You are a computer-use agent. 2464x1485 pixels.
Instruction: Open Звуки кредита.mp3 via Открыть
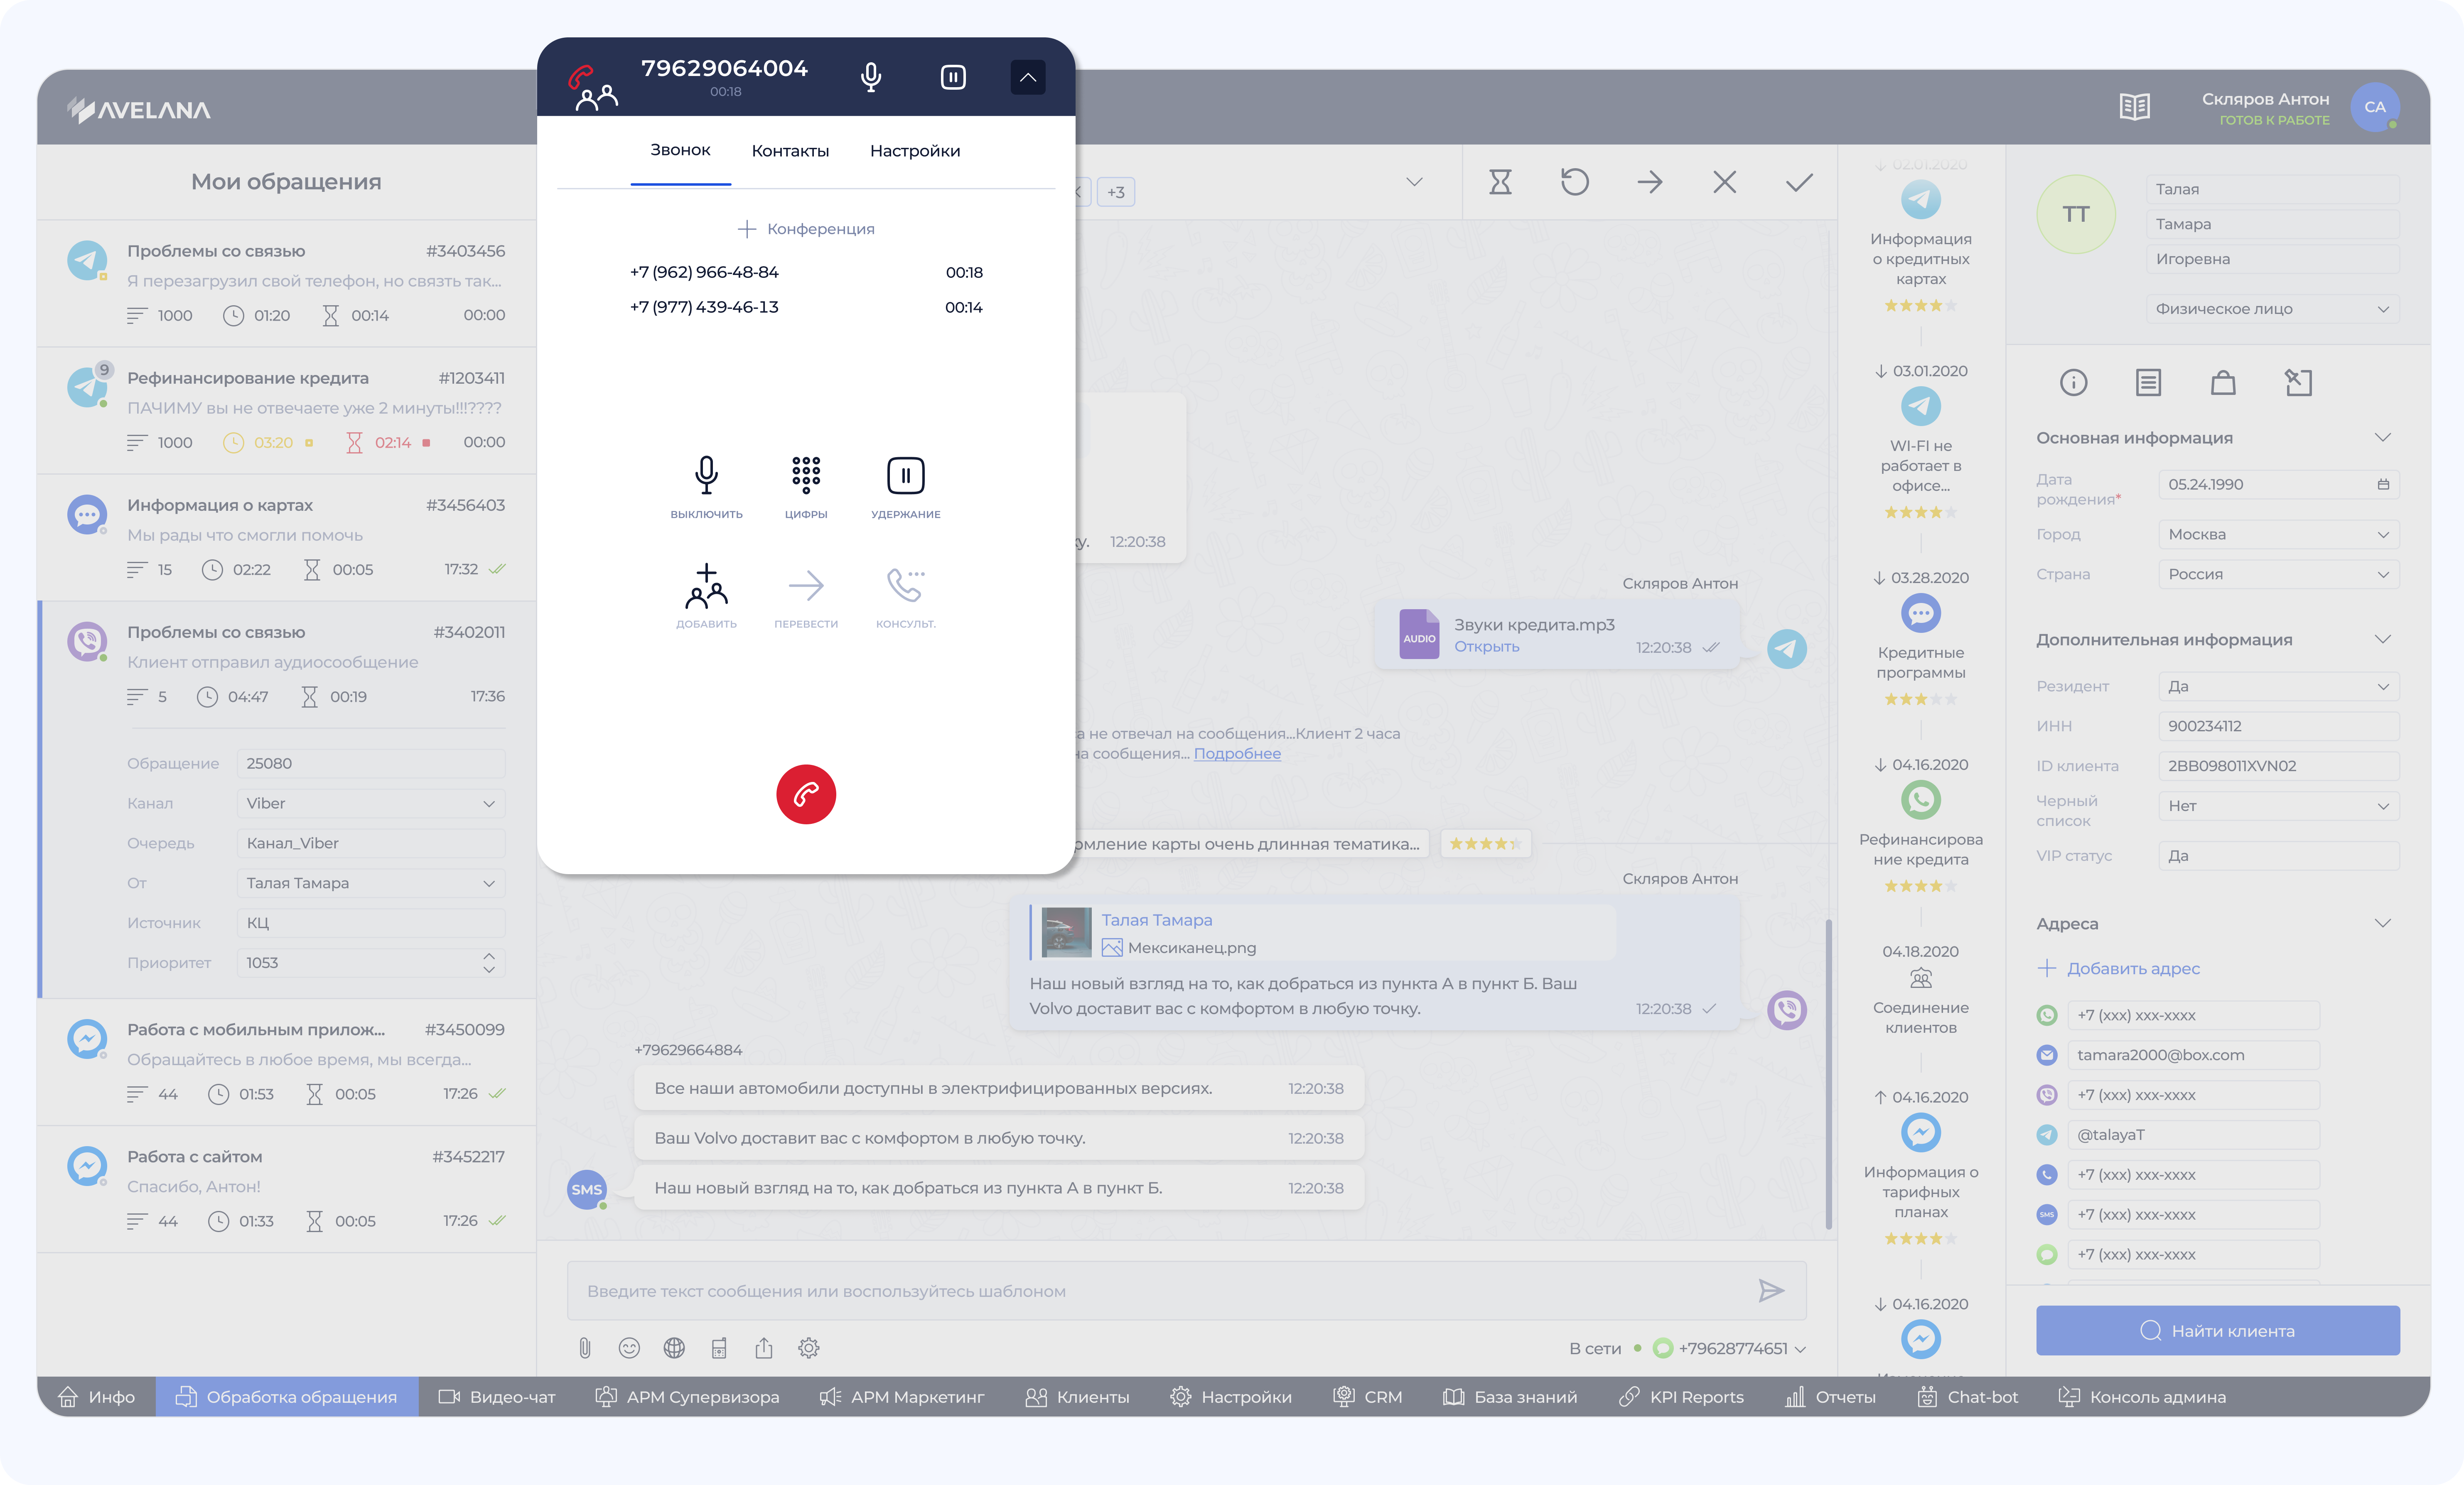tap(1486, 647)
